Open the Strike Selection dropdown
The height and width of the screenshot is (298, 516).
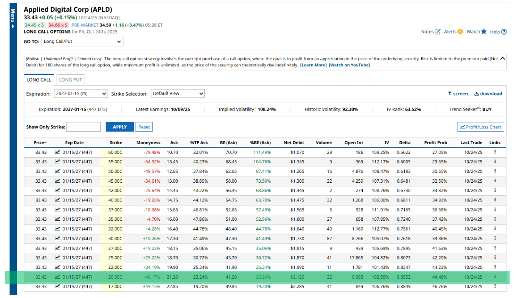tap(177, 94)
